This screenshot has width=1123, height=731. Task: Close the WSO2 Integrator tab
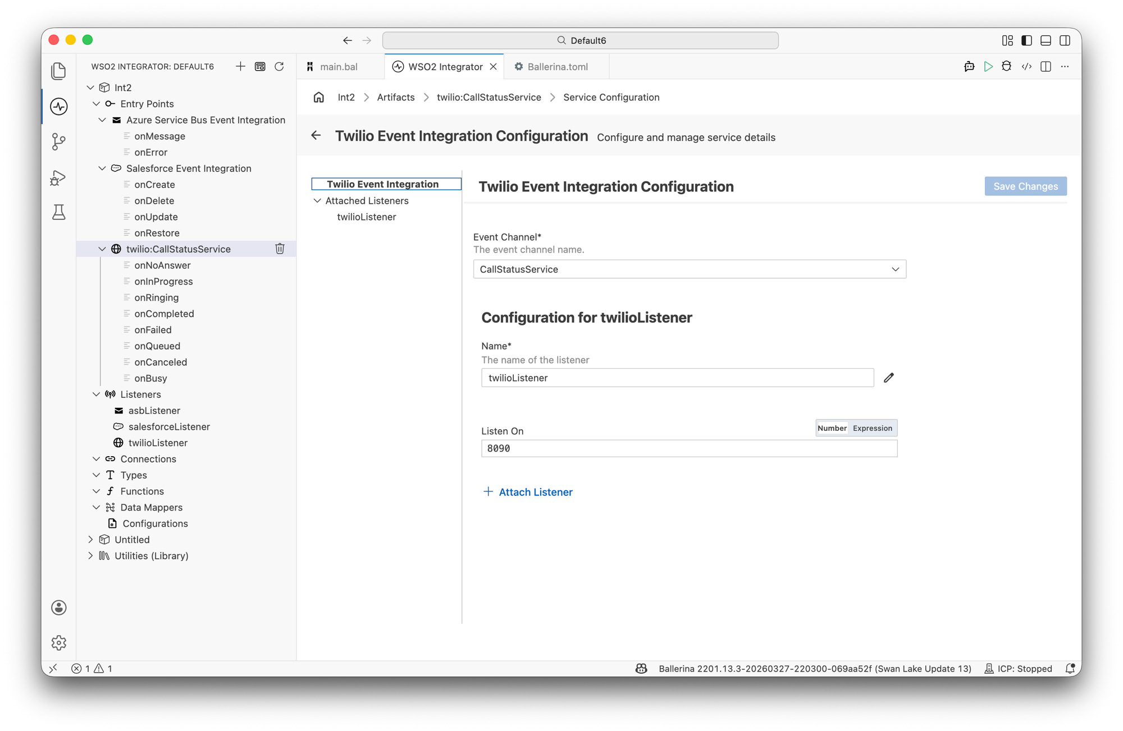pyautogui.click(x=493, y=66)
